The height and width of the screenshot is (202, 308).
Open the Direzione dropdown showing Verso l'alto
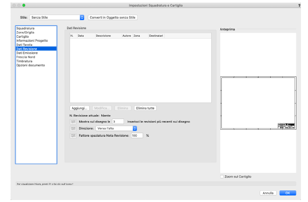(116, 129)
